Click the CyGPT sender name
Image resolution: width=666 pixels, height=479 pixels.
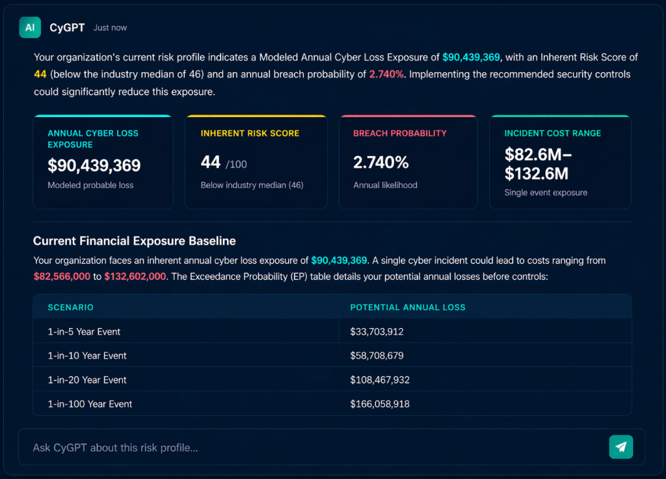click(x=67, y=27)
